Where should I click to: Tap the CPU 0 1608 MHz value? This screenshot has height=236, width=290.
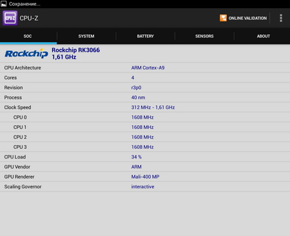point(142,117)
